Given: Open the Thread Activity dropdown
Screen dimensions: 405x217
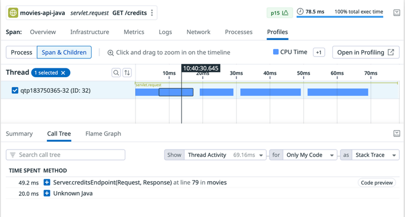Looking at the screenshot, I should (225, 155).
